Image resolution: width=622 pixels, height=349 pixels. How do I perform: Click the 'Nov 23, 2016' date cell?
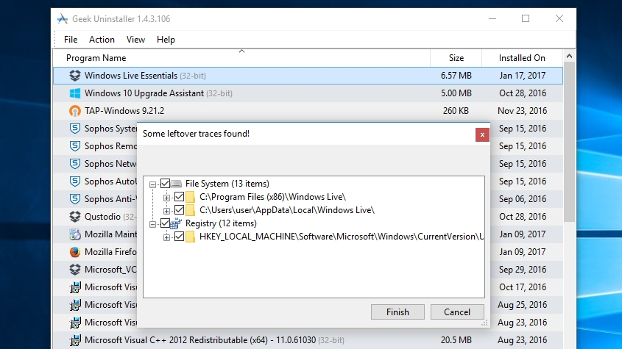(x=523, y=111)
